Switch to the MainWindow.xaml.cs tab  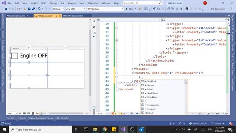73,16
